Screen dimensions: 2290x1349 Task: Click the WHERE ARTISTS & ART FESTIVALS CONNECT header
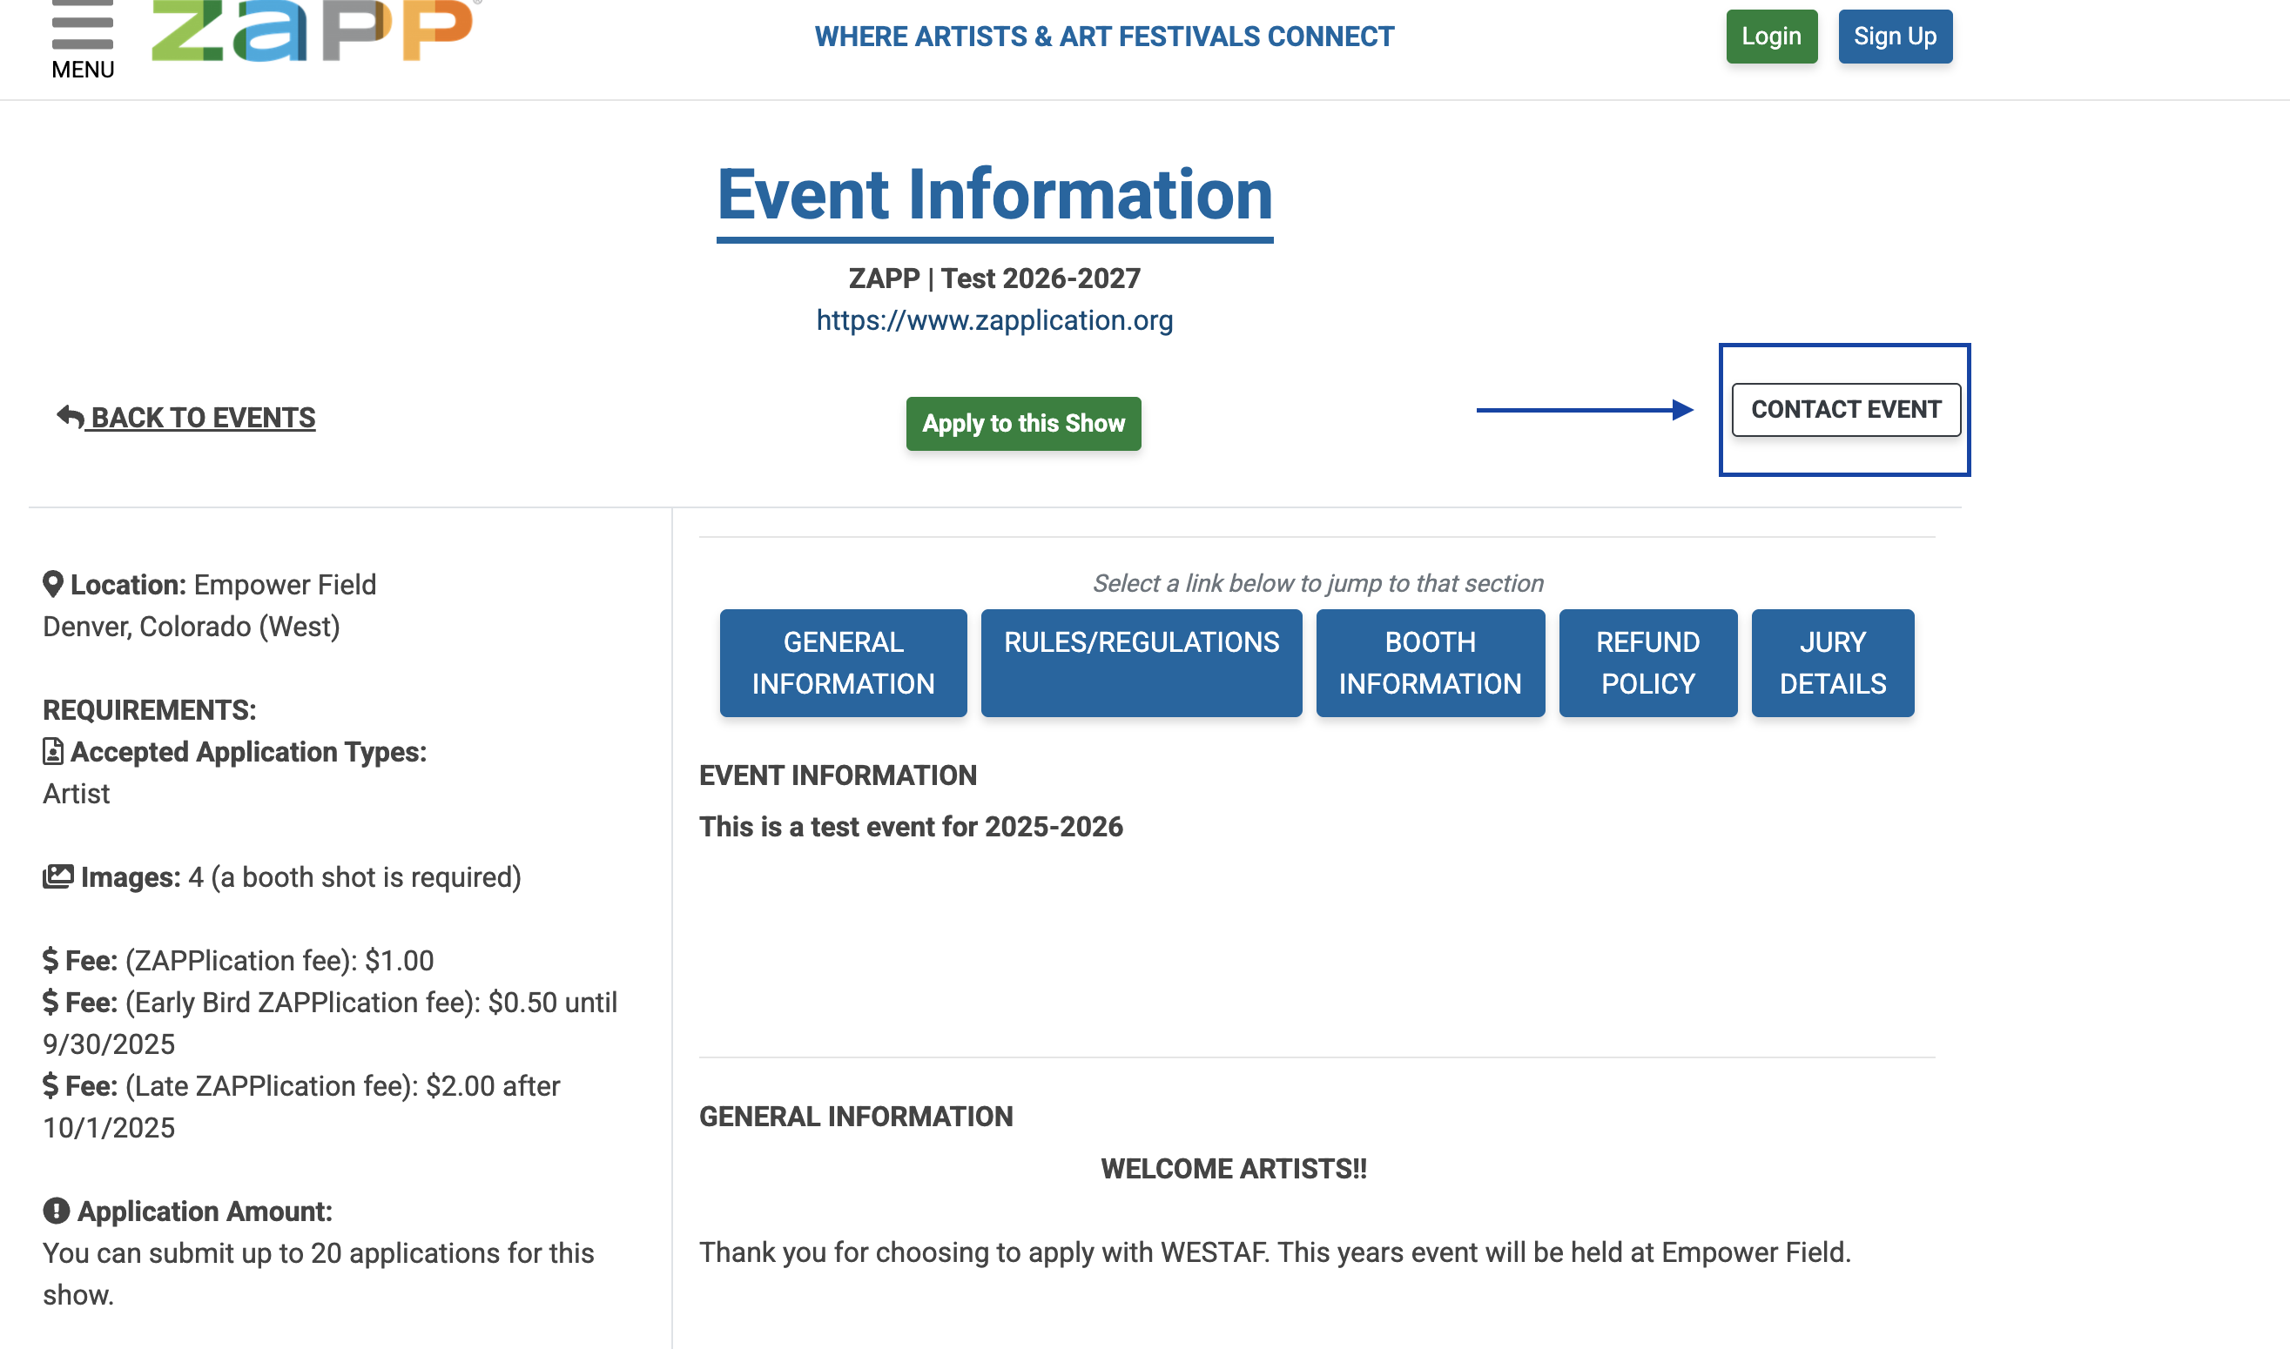coord(1104,37)
